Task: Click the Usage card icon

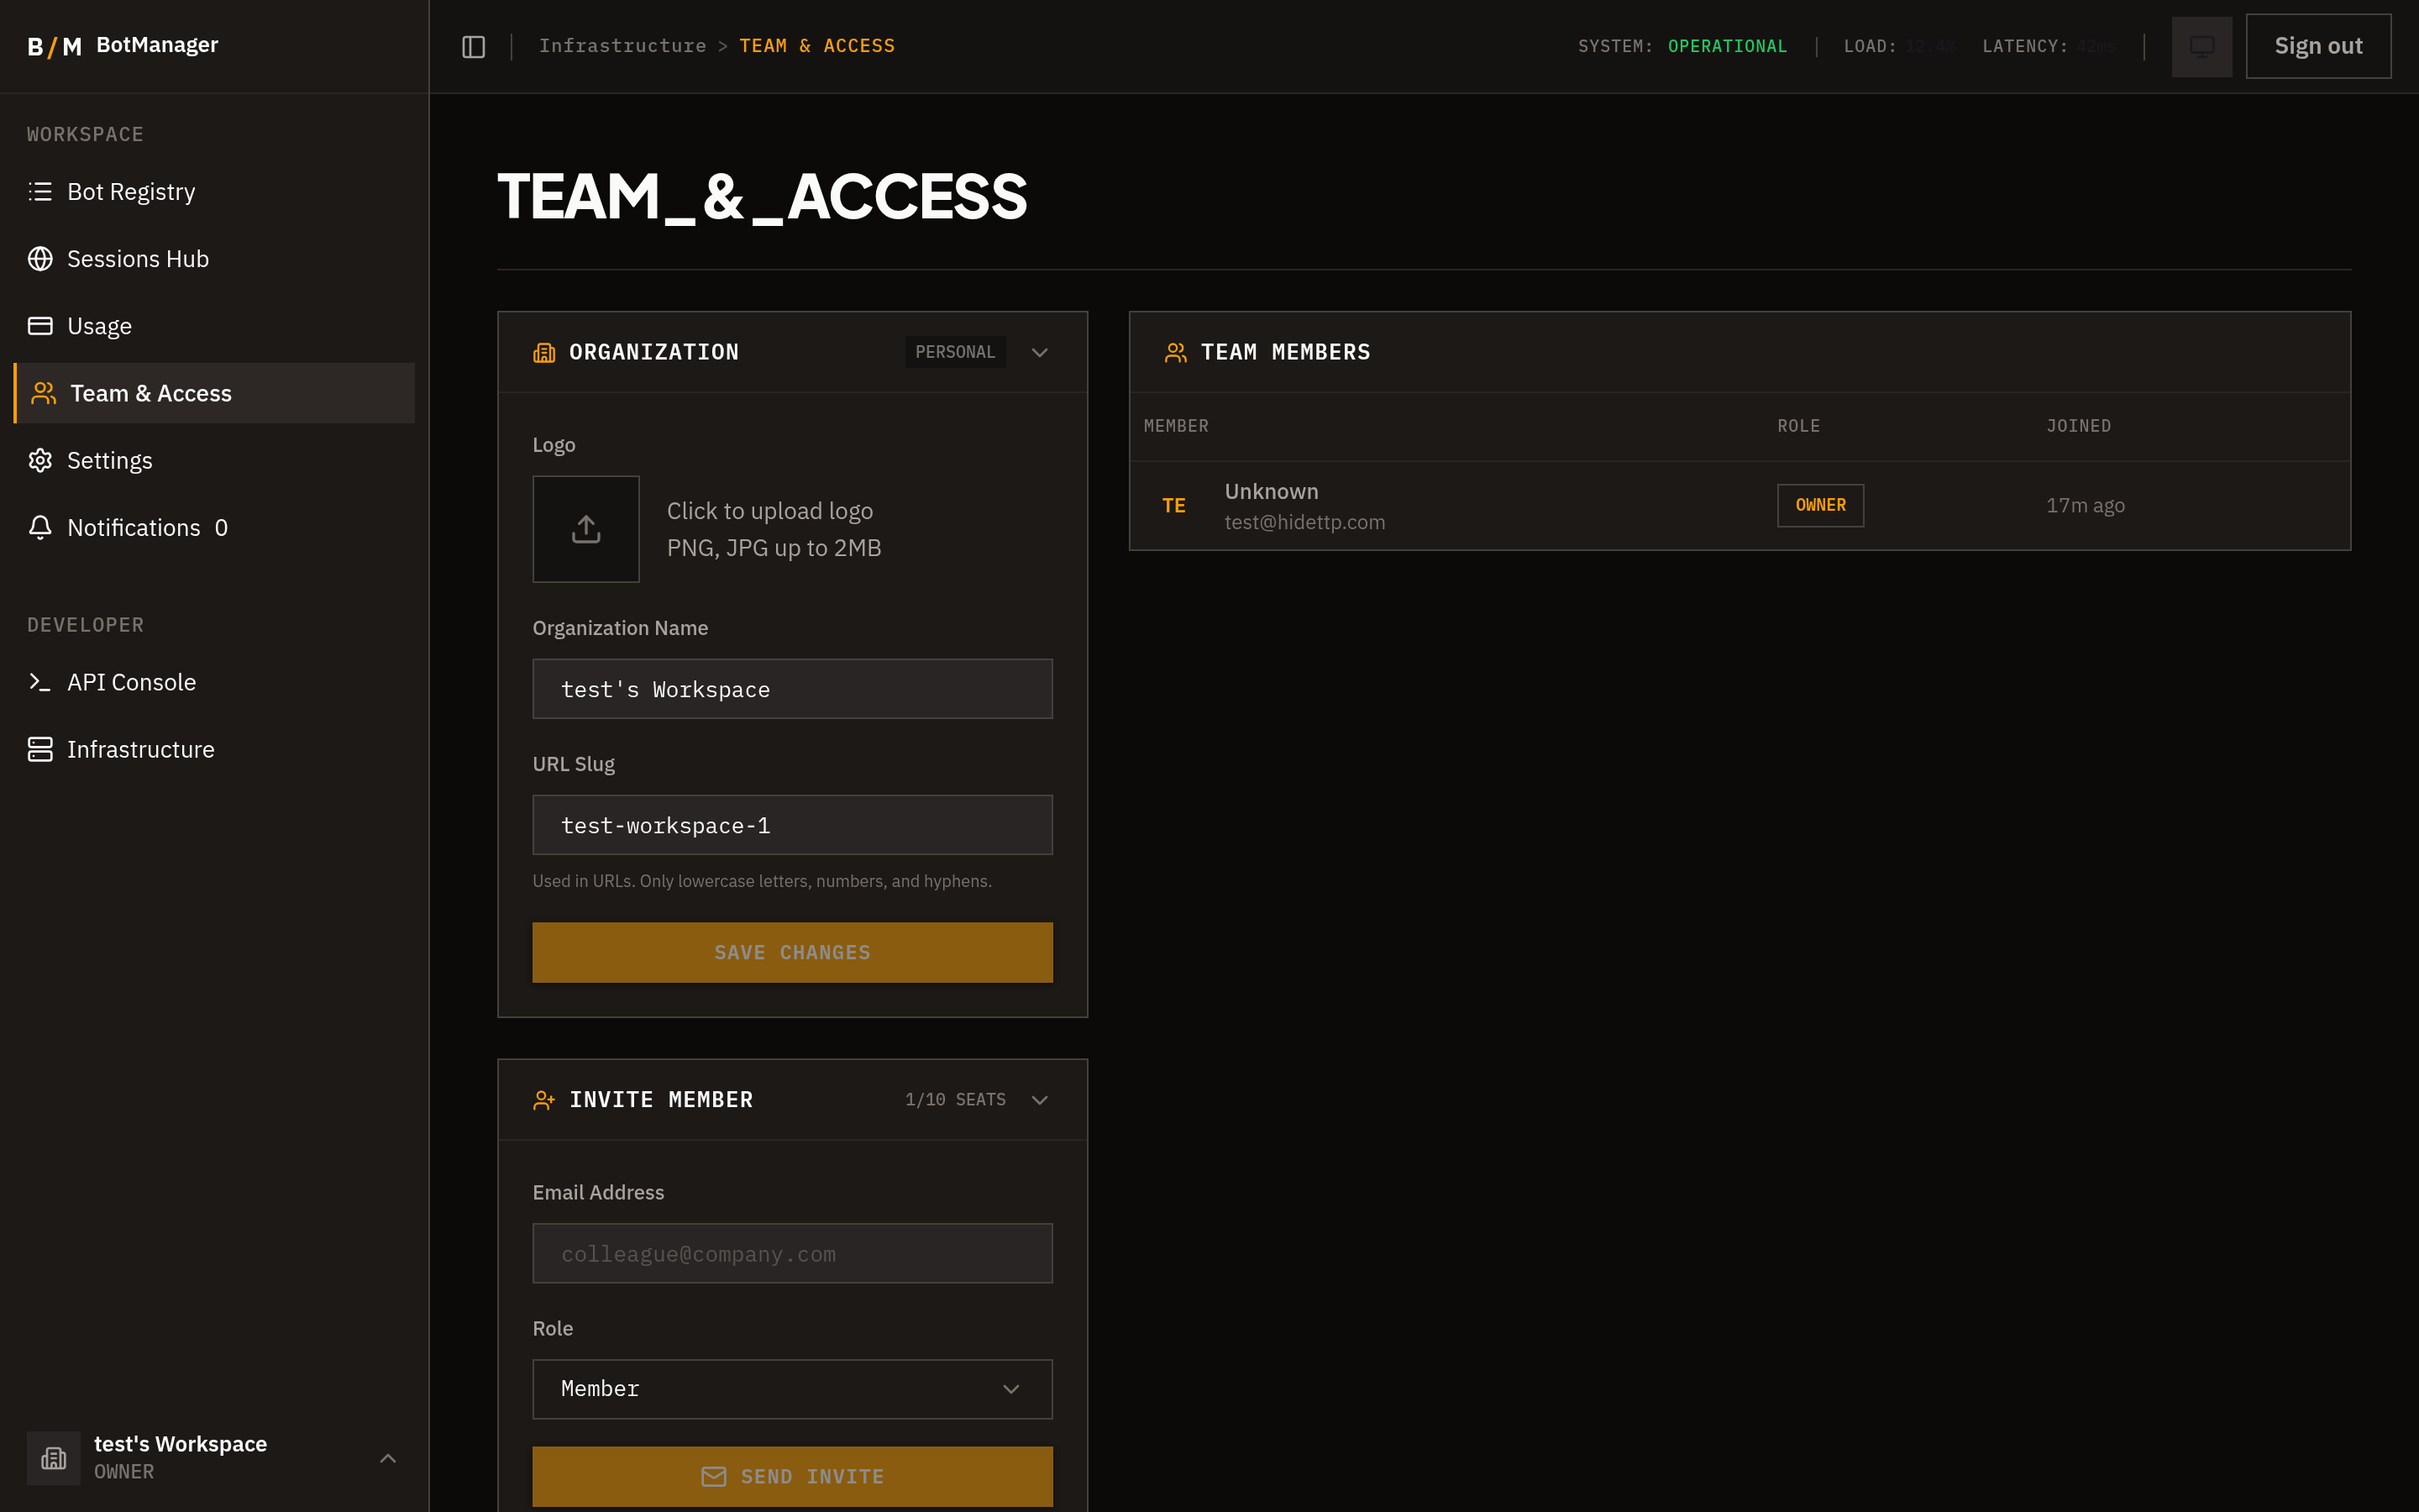Action: click(x=40, y=325)
